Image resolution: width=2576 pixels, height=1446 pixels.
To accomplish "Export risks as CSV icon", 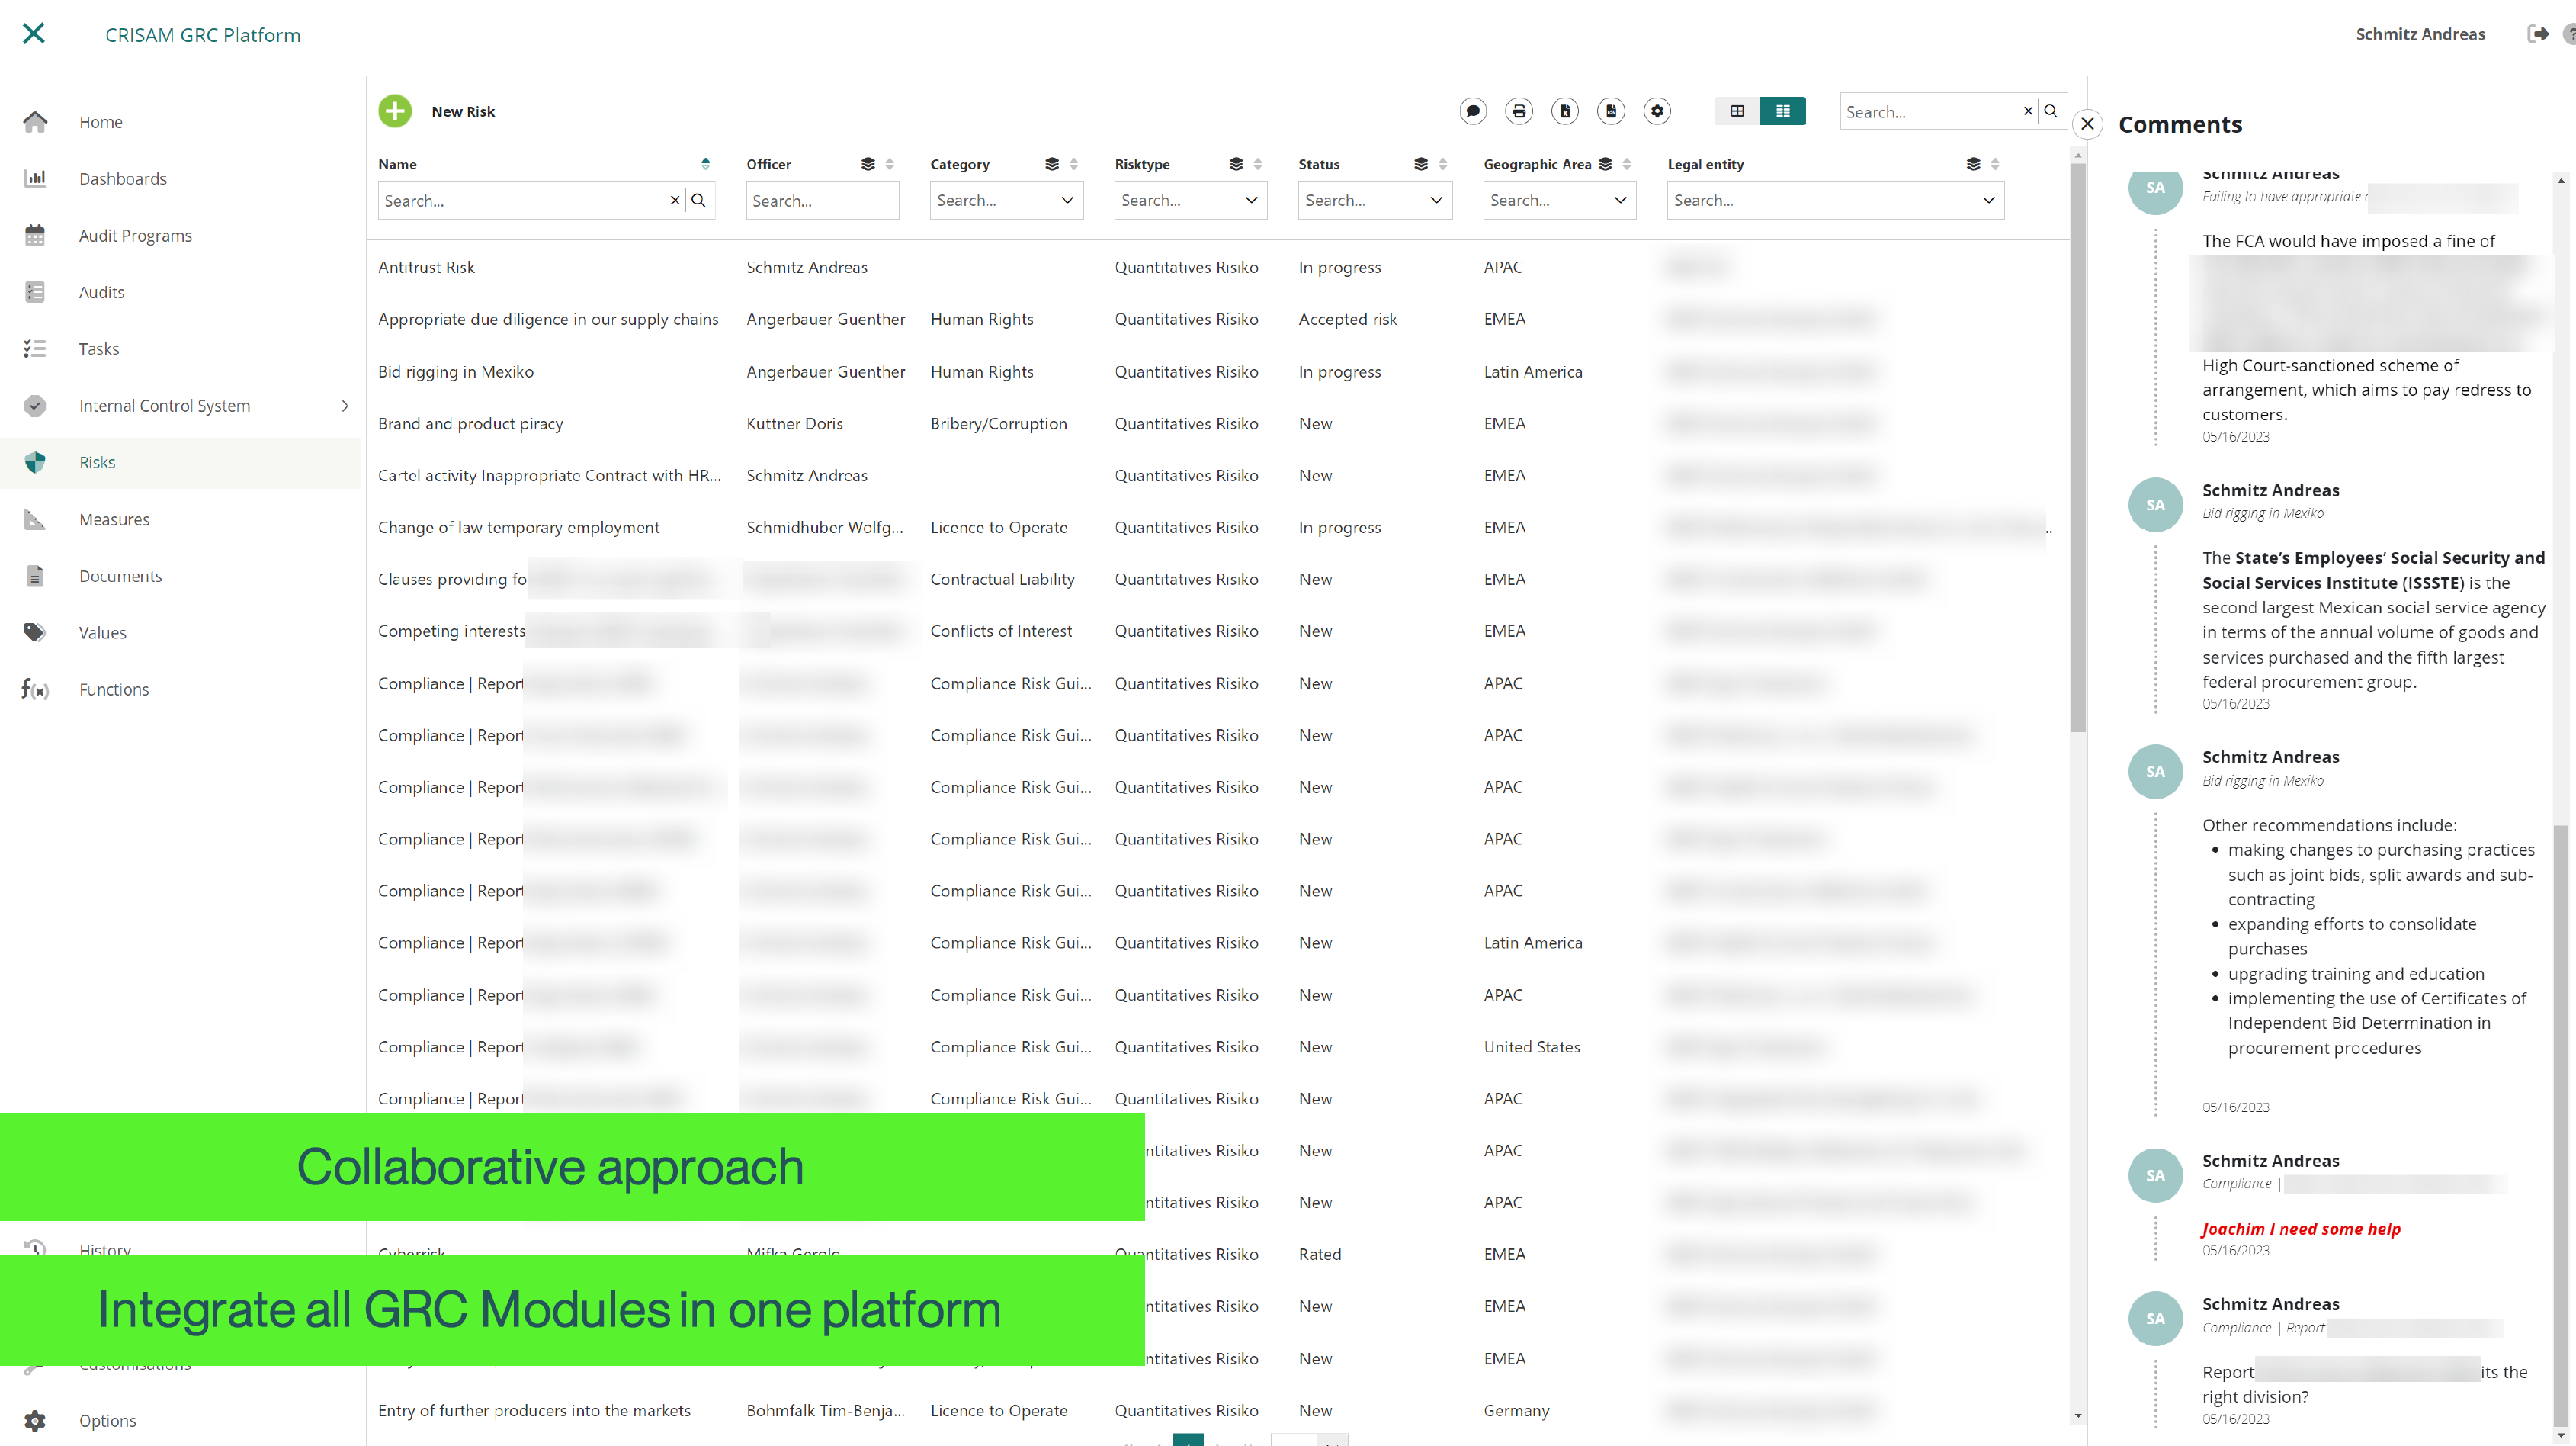I will [x=1610, y=111].
